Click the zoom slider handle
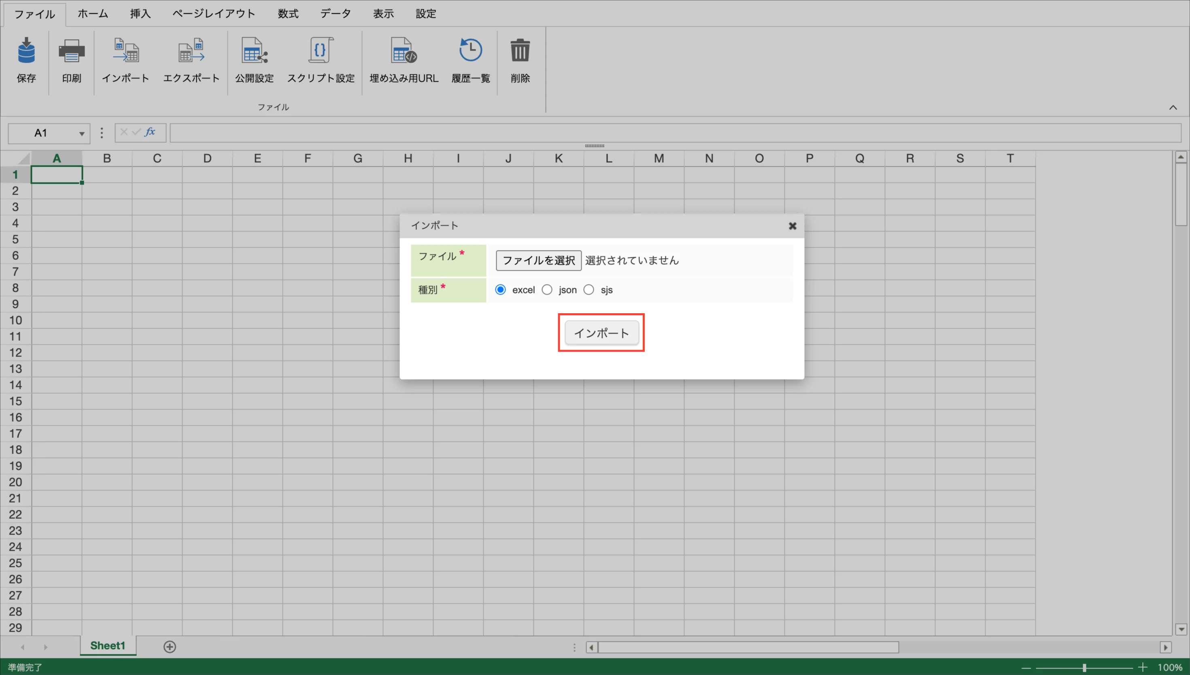1190x675 pixels. click(x=1084, y=668)
